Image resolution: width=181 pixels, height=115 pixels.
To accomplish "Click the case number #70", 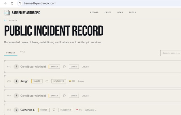I will coord(9,81).
